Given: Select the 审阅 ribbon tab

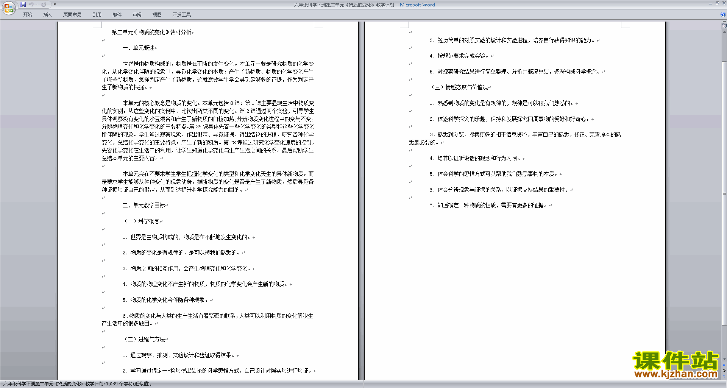Looking at the screenshot, I should tap(137, 15).
